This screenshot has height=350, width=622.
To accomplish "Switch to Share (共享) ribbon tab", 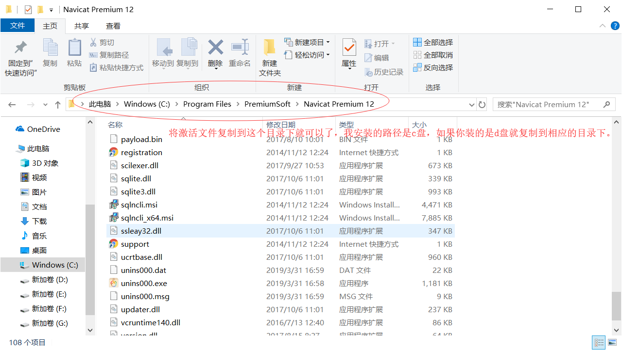I will [82, 26].
